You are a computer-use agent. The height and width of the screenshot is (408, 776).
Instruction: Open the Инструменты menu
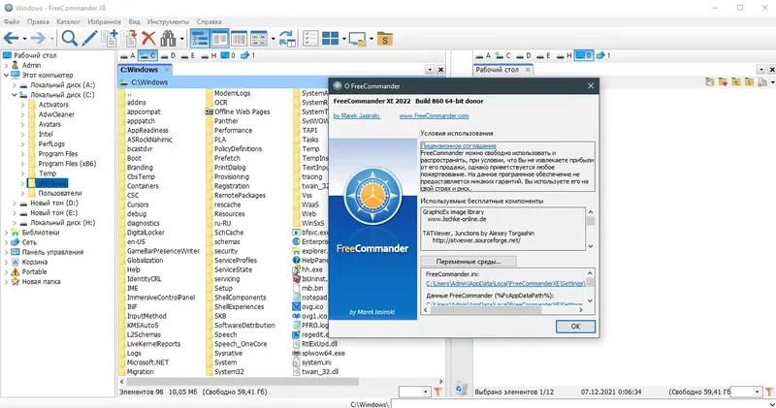[168, 21]
